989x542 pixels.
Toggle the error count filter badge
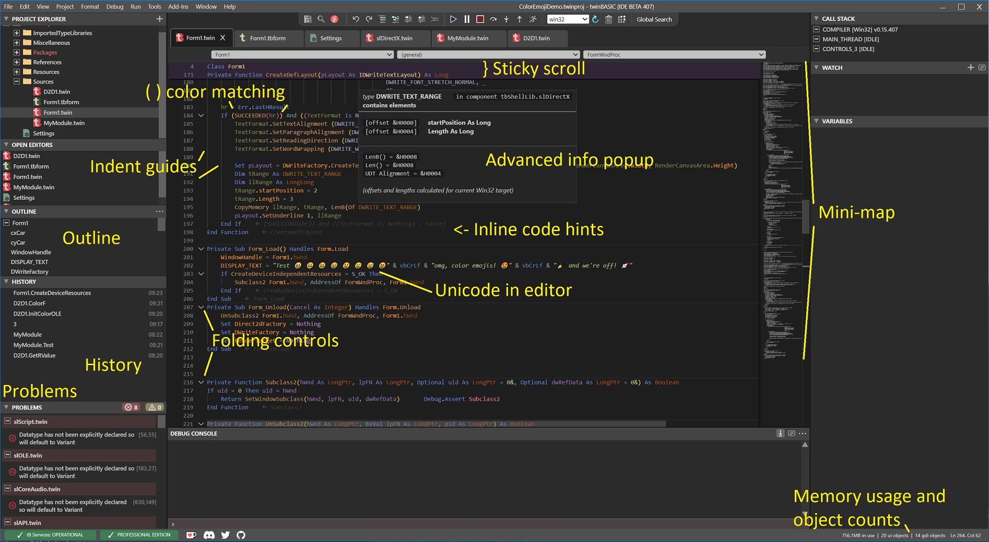[131, 407]
